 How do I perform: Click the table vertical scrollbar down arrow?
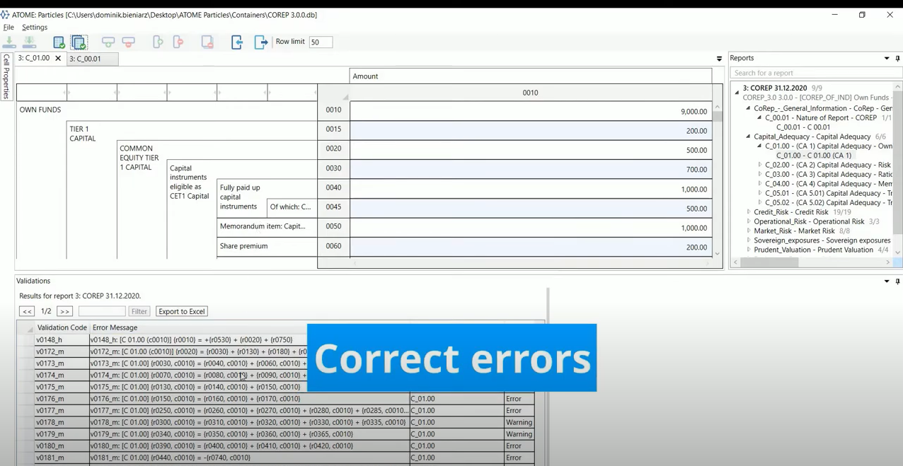tap(717, 254)
